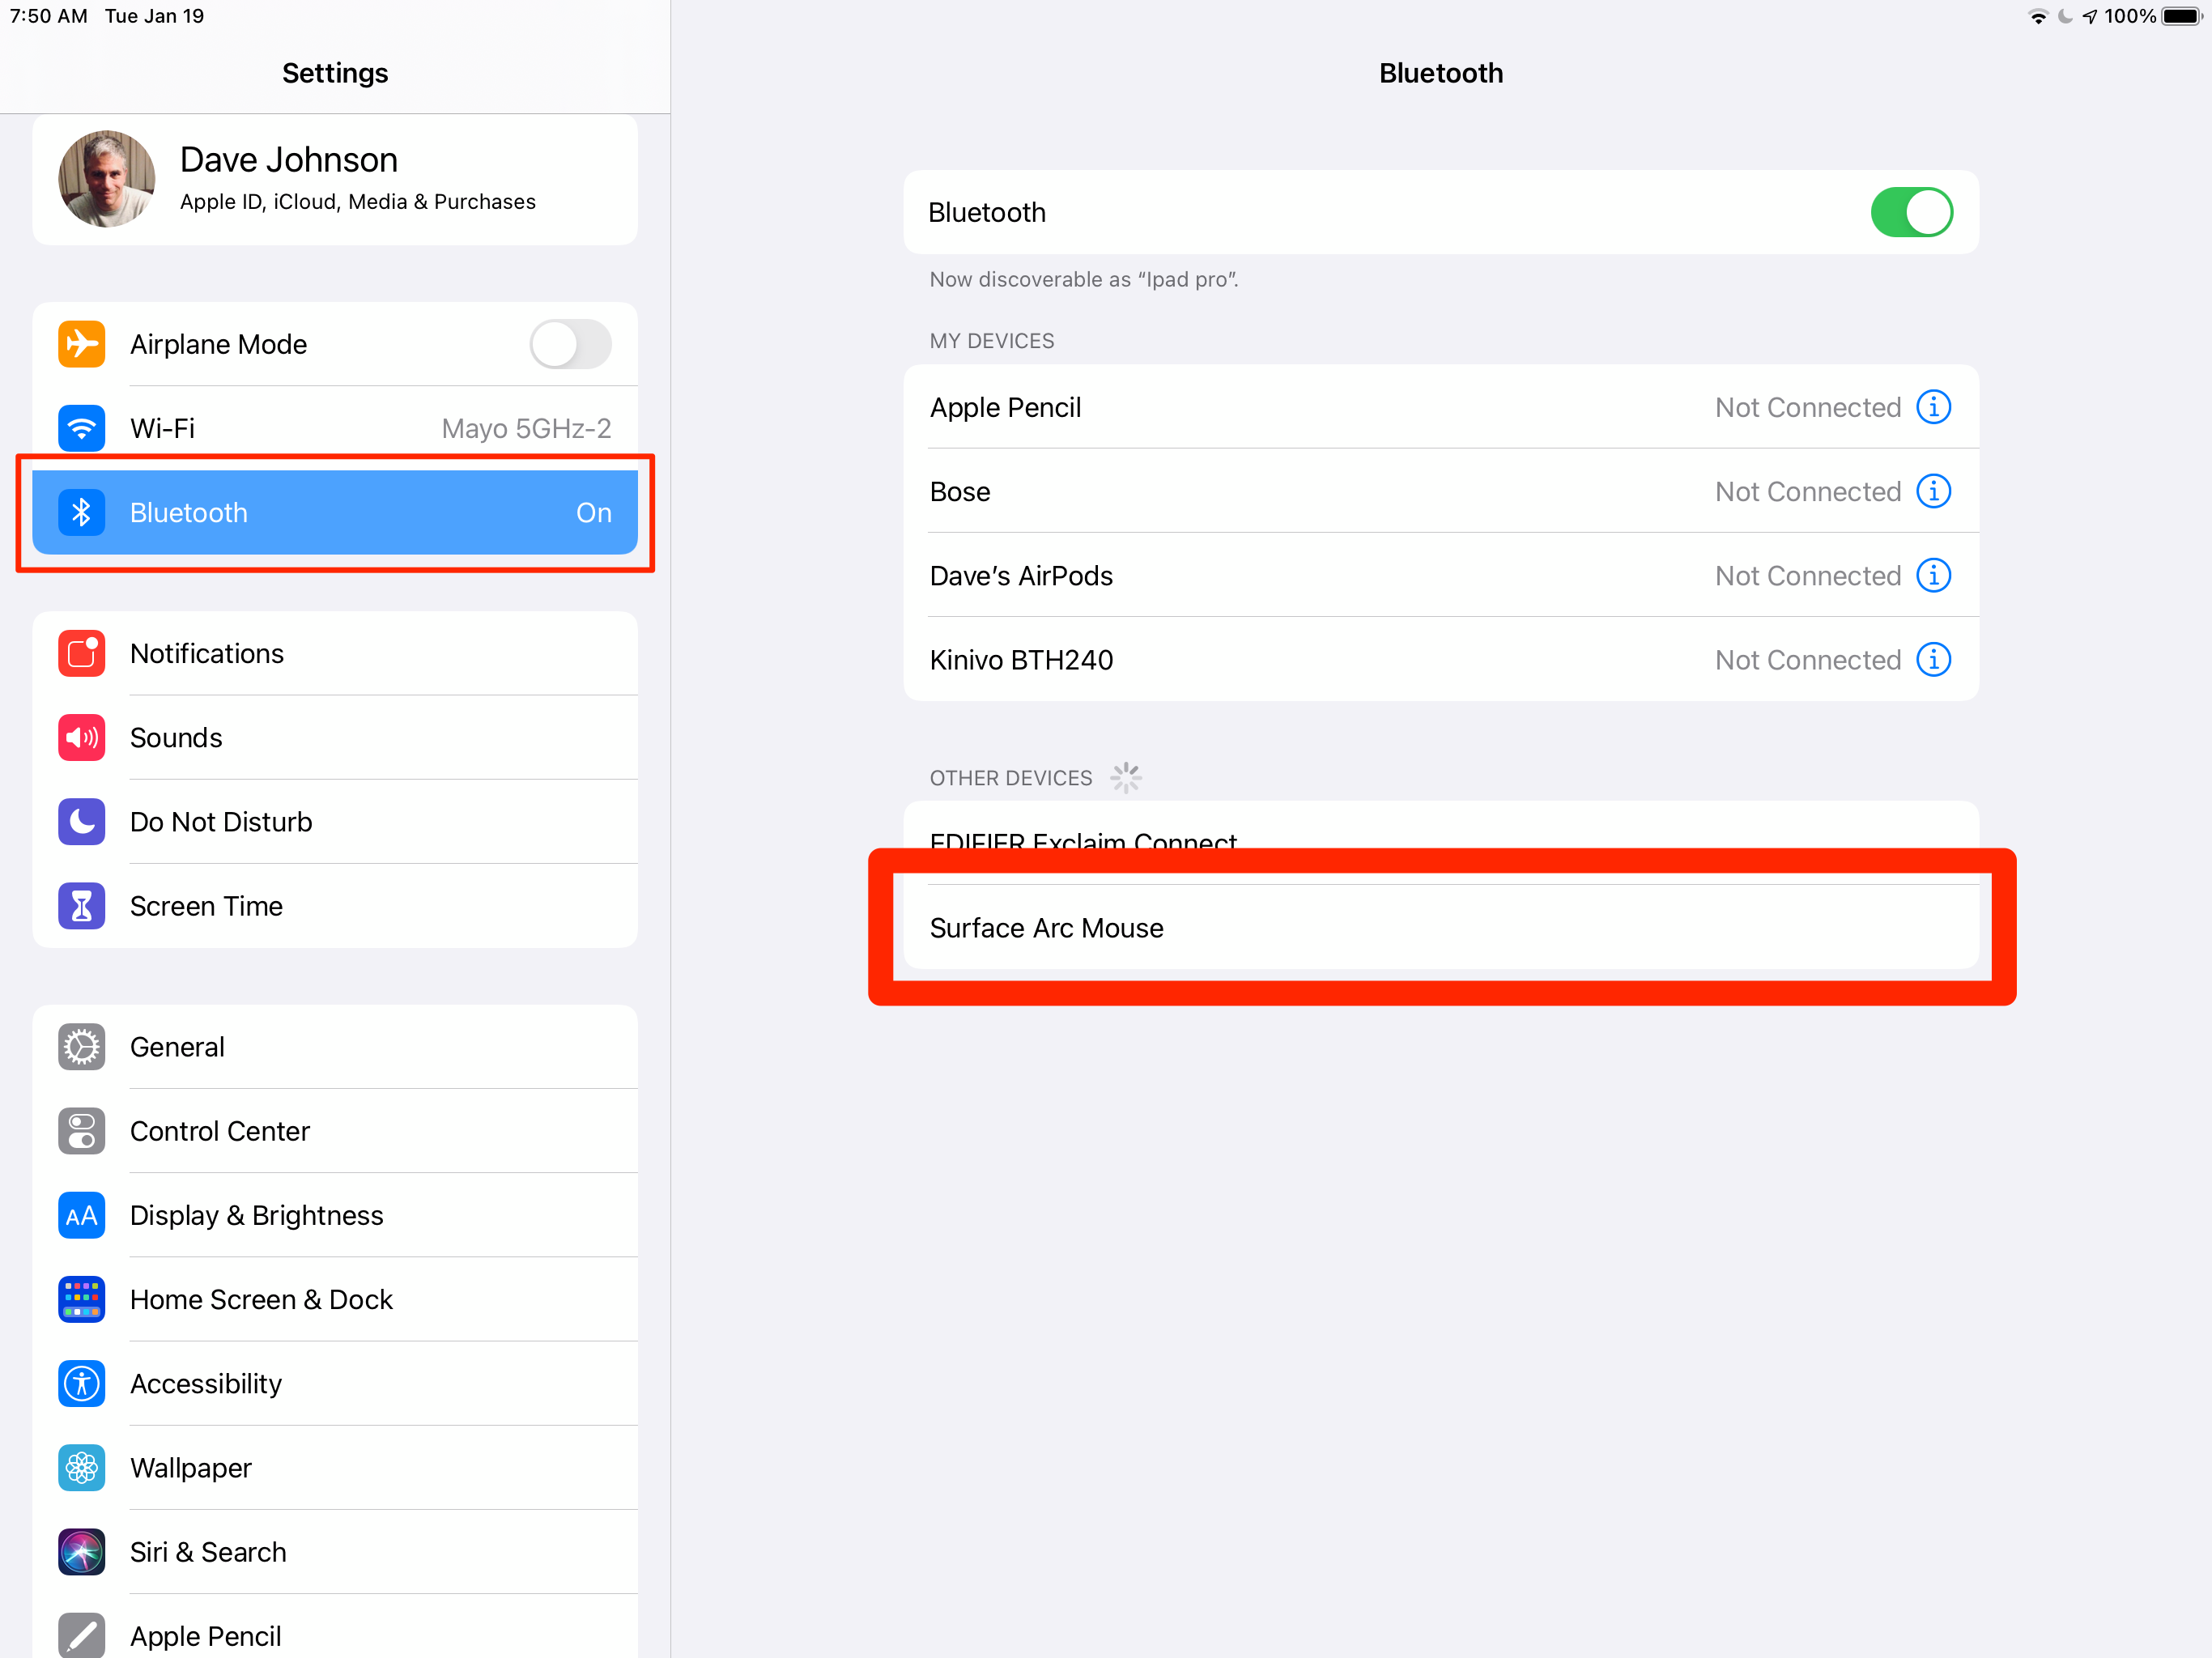
Task: Tap the Do Not Disturb icon
Action: [80, 822]
